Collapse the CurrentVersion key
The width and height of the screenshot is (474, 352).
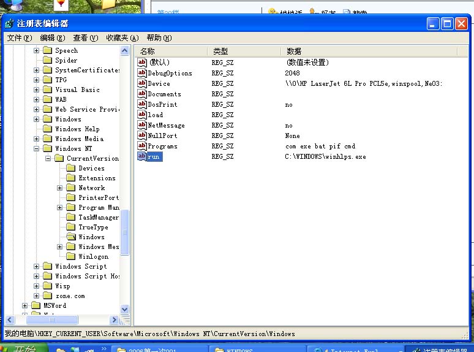[x=48, y=158]
